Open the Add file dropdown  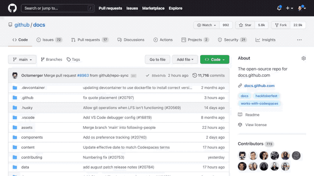(x=185, y=59)
